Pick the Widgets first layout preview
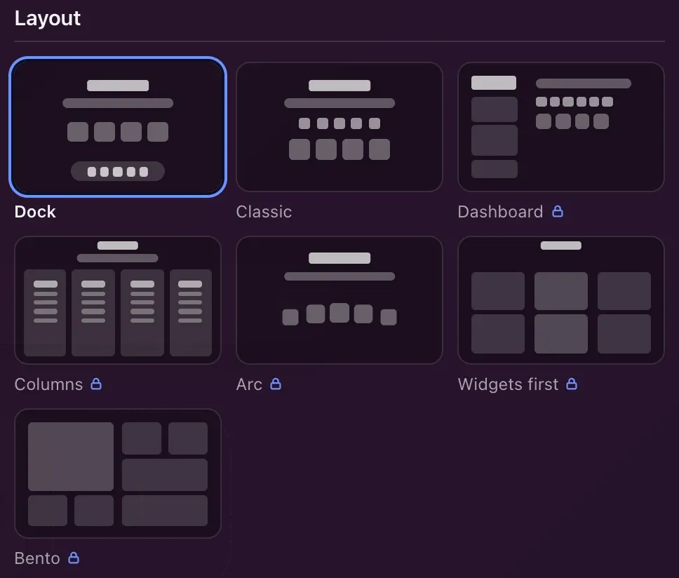679x578 pixels. click(560, 300)
